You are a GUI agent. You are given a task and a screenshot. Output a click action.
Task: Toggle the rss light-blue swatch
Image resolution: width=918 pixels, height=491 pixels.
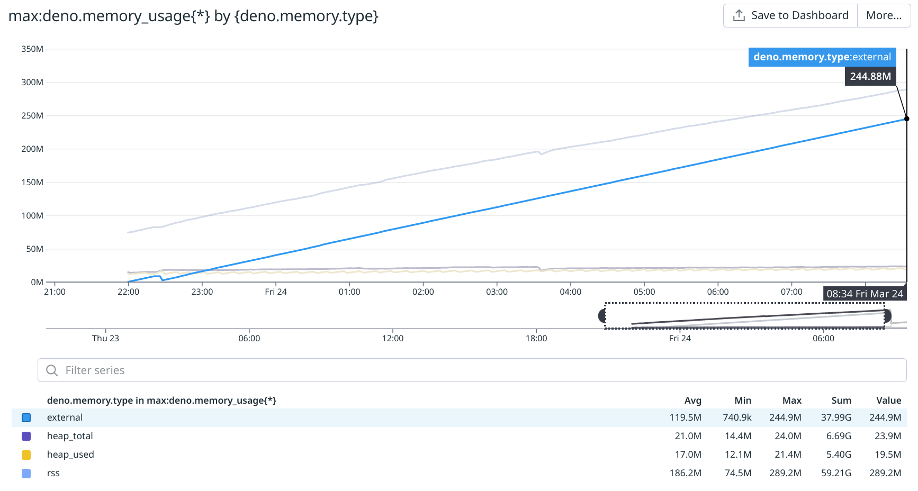click(x=26, y=474)
